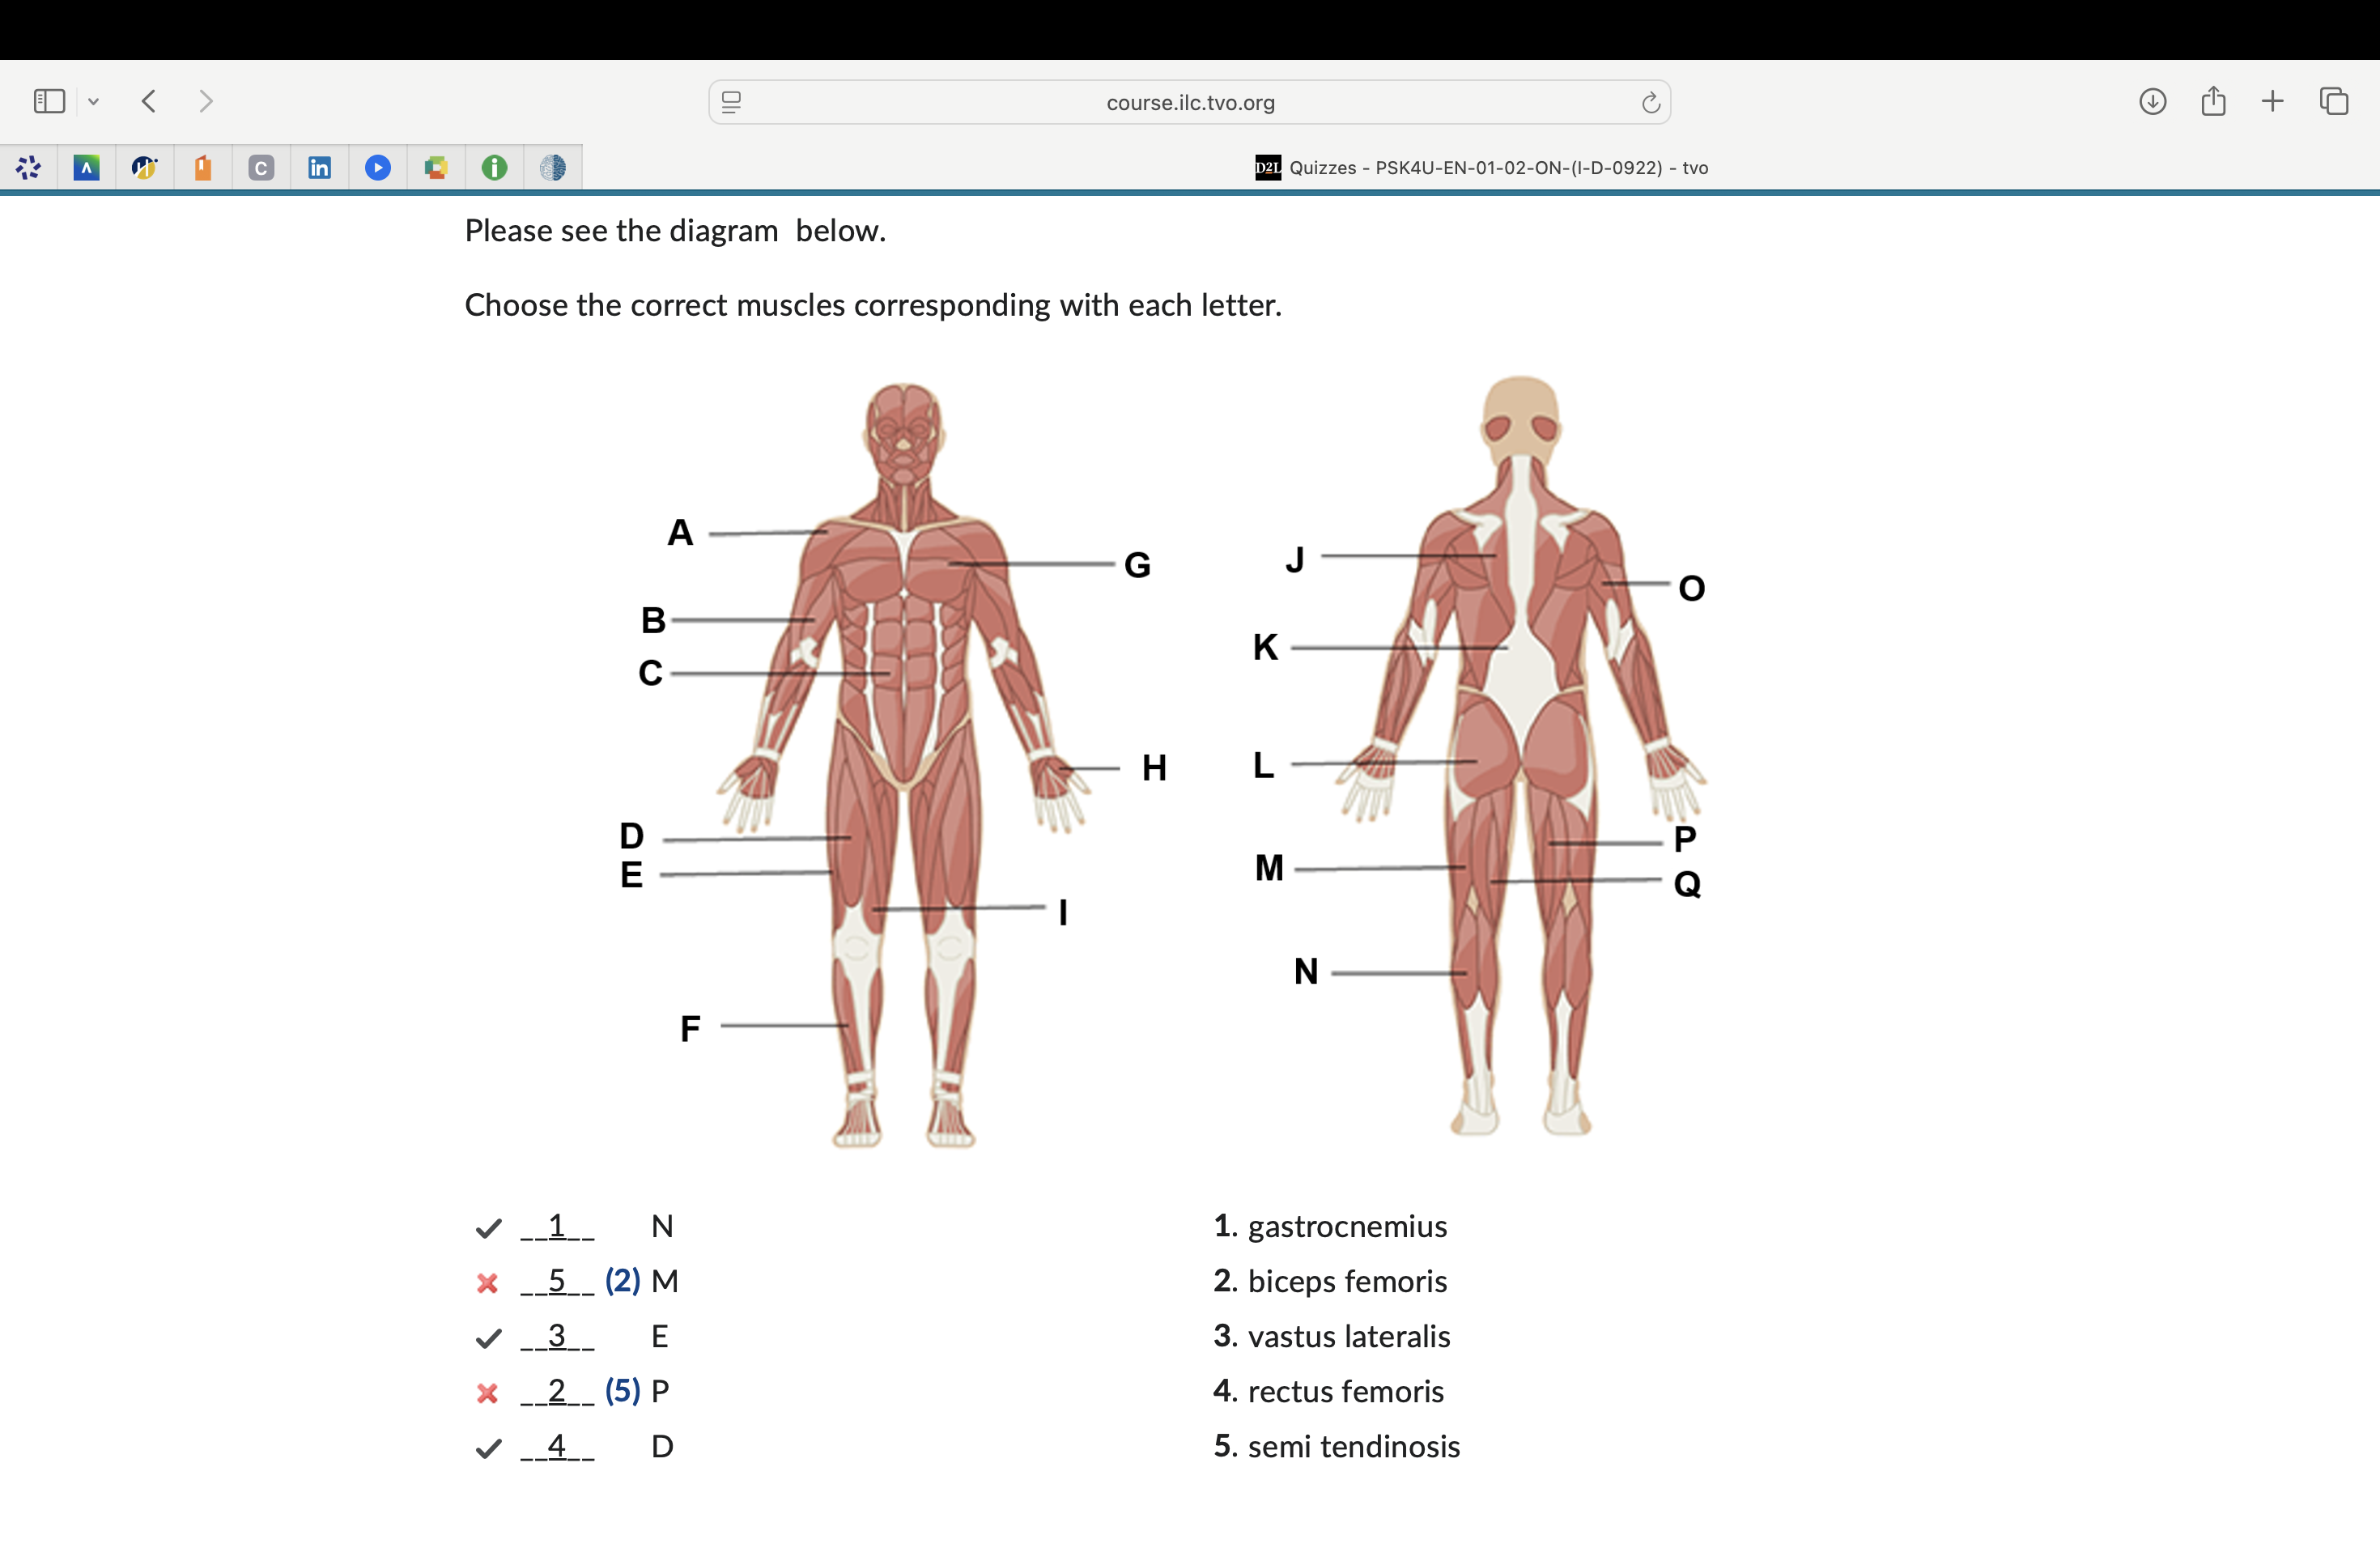
Task: Click label P on the posterior thigh
Action: pyautogui.click(x=1685, y=839)
